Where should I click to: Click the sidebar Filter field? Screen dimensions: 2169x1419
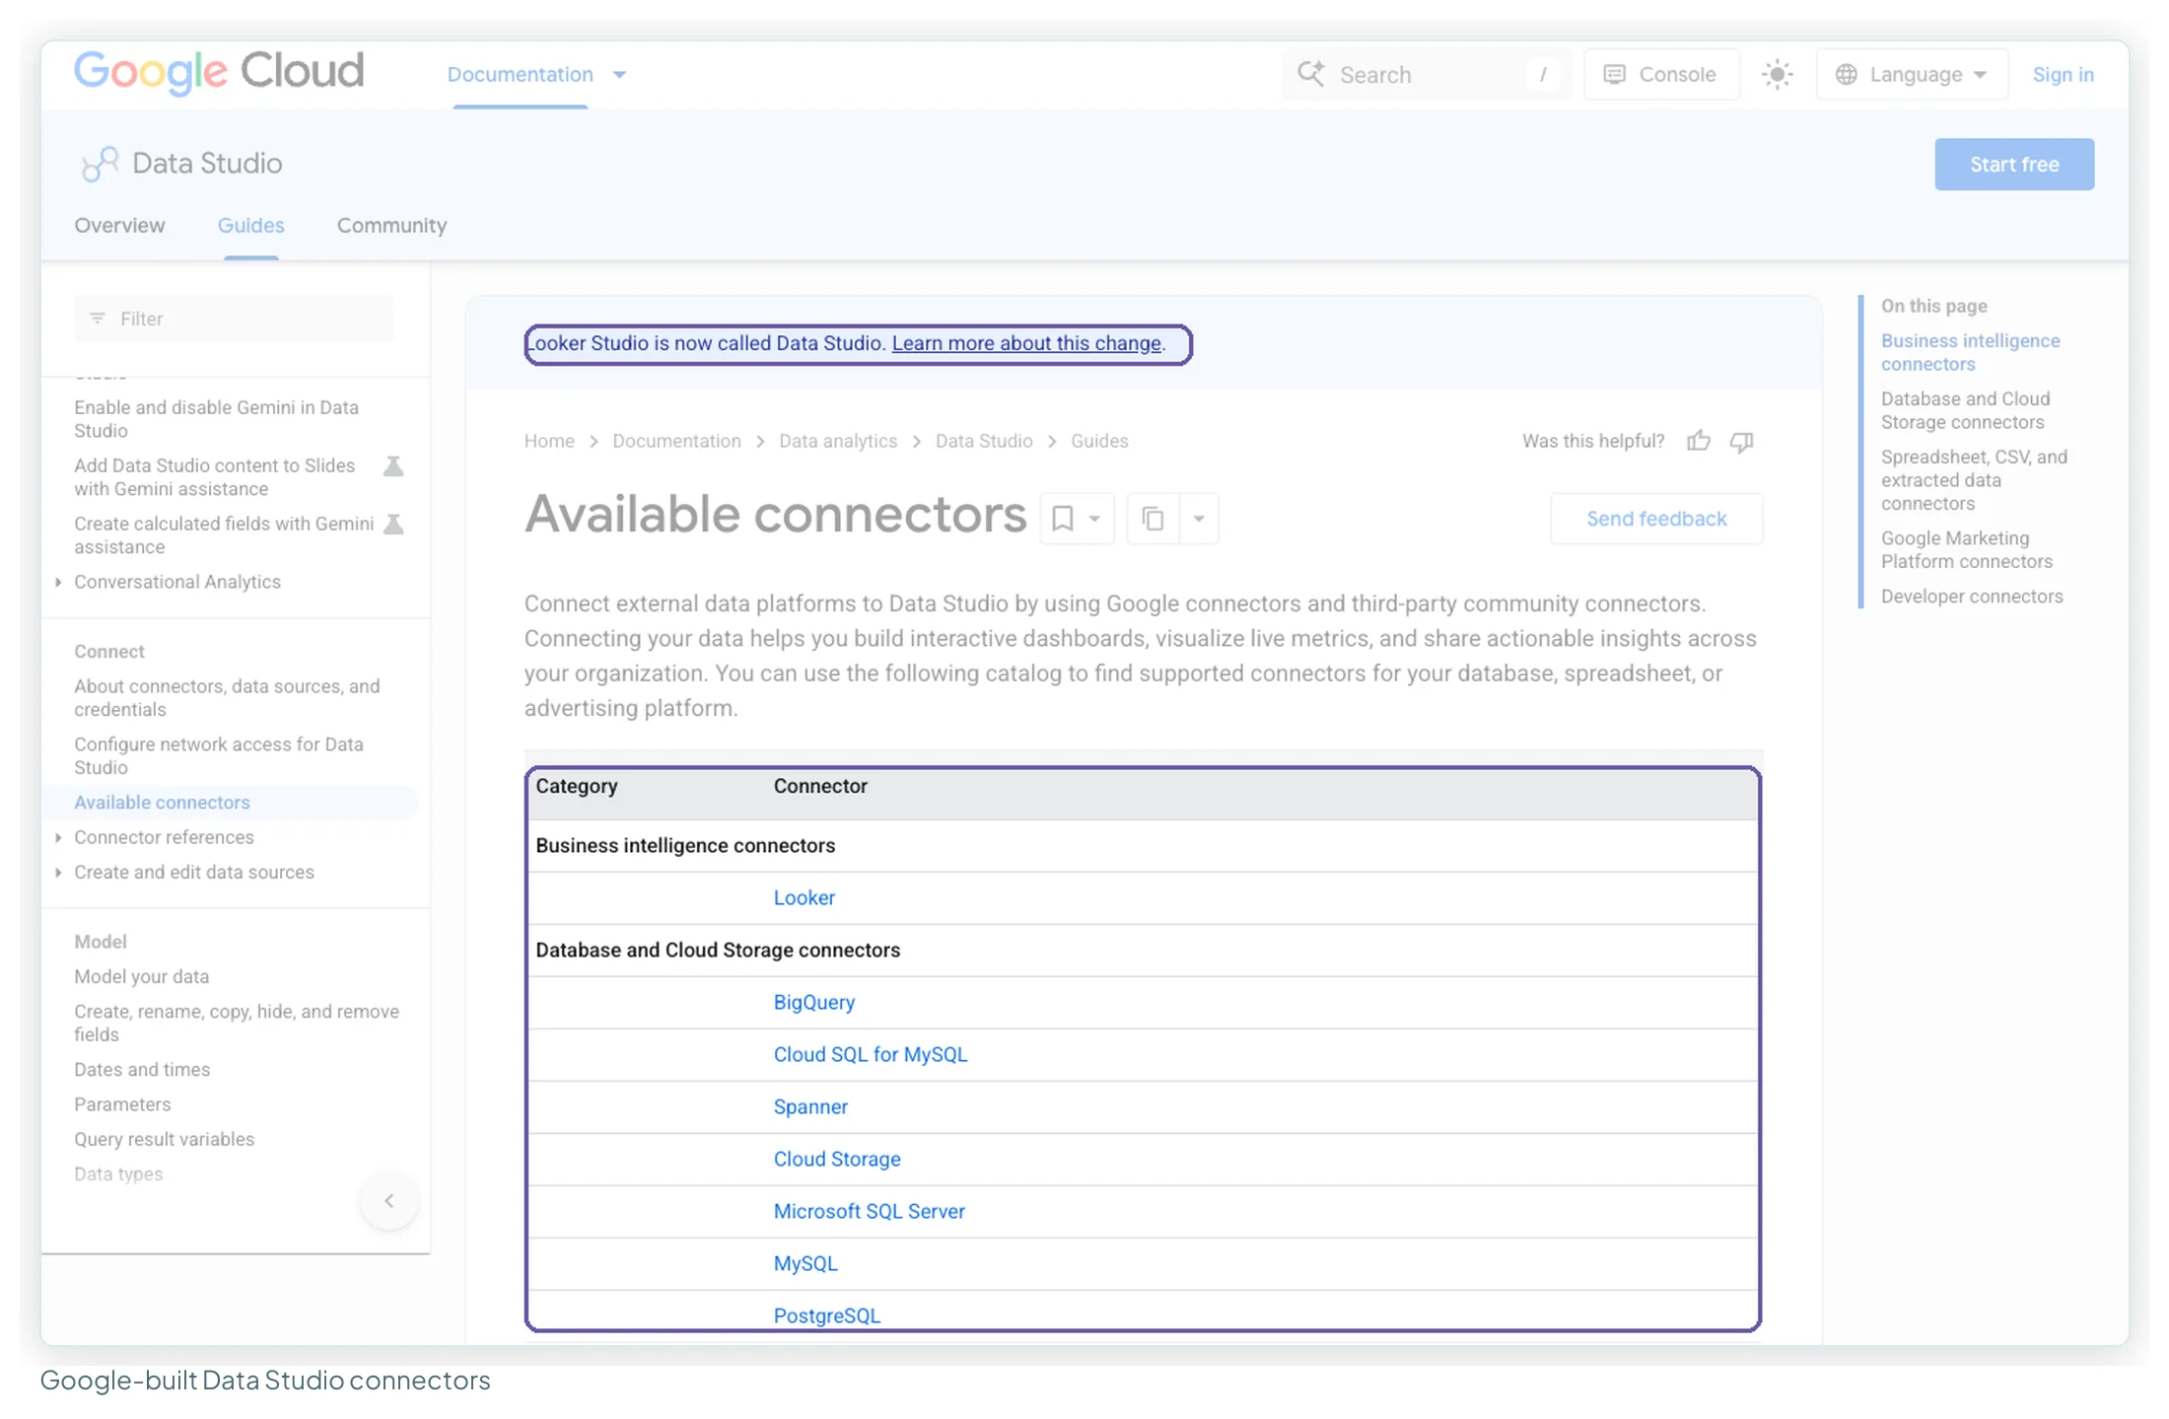(234, 319)
